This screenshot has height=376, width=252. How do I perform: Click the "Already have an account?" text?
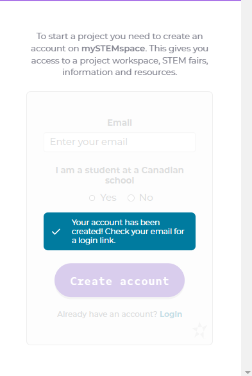coord(107,314)
